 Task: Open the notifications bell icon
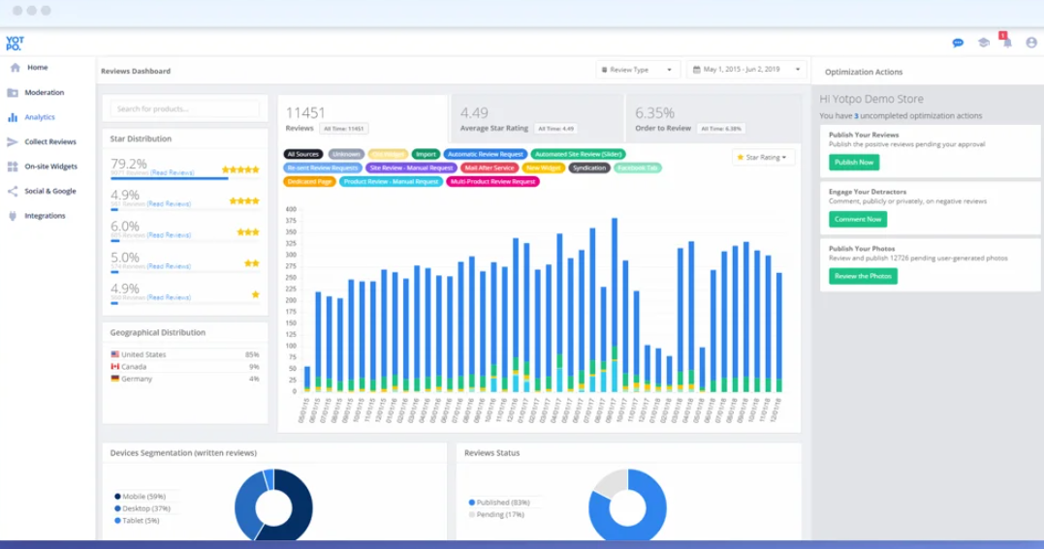click(1007, 43)
